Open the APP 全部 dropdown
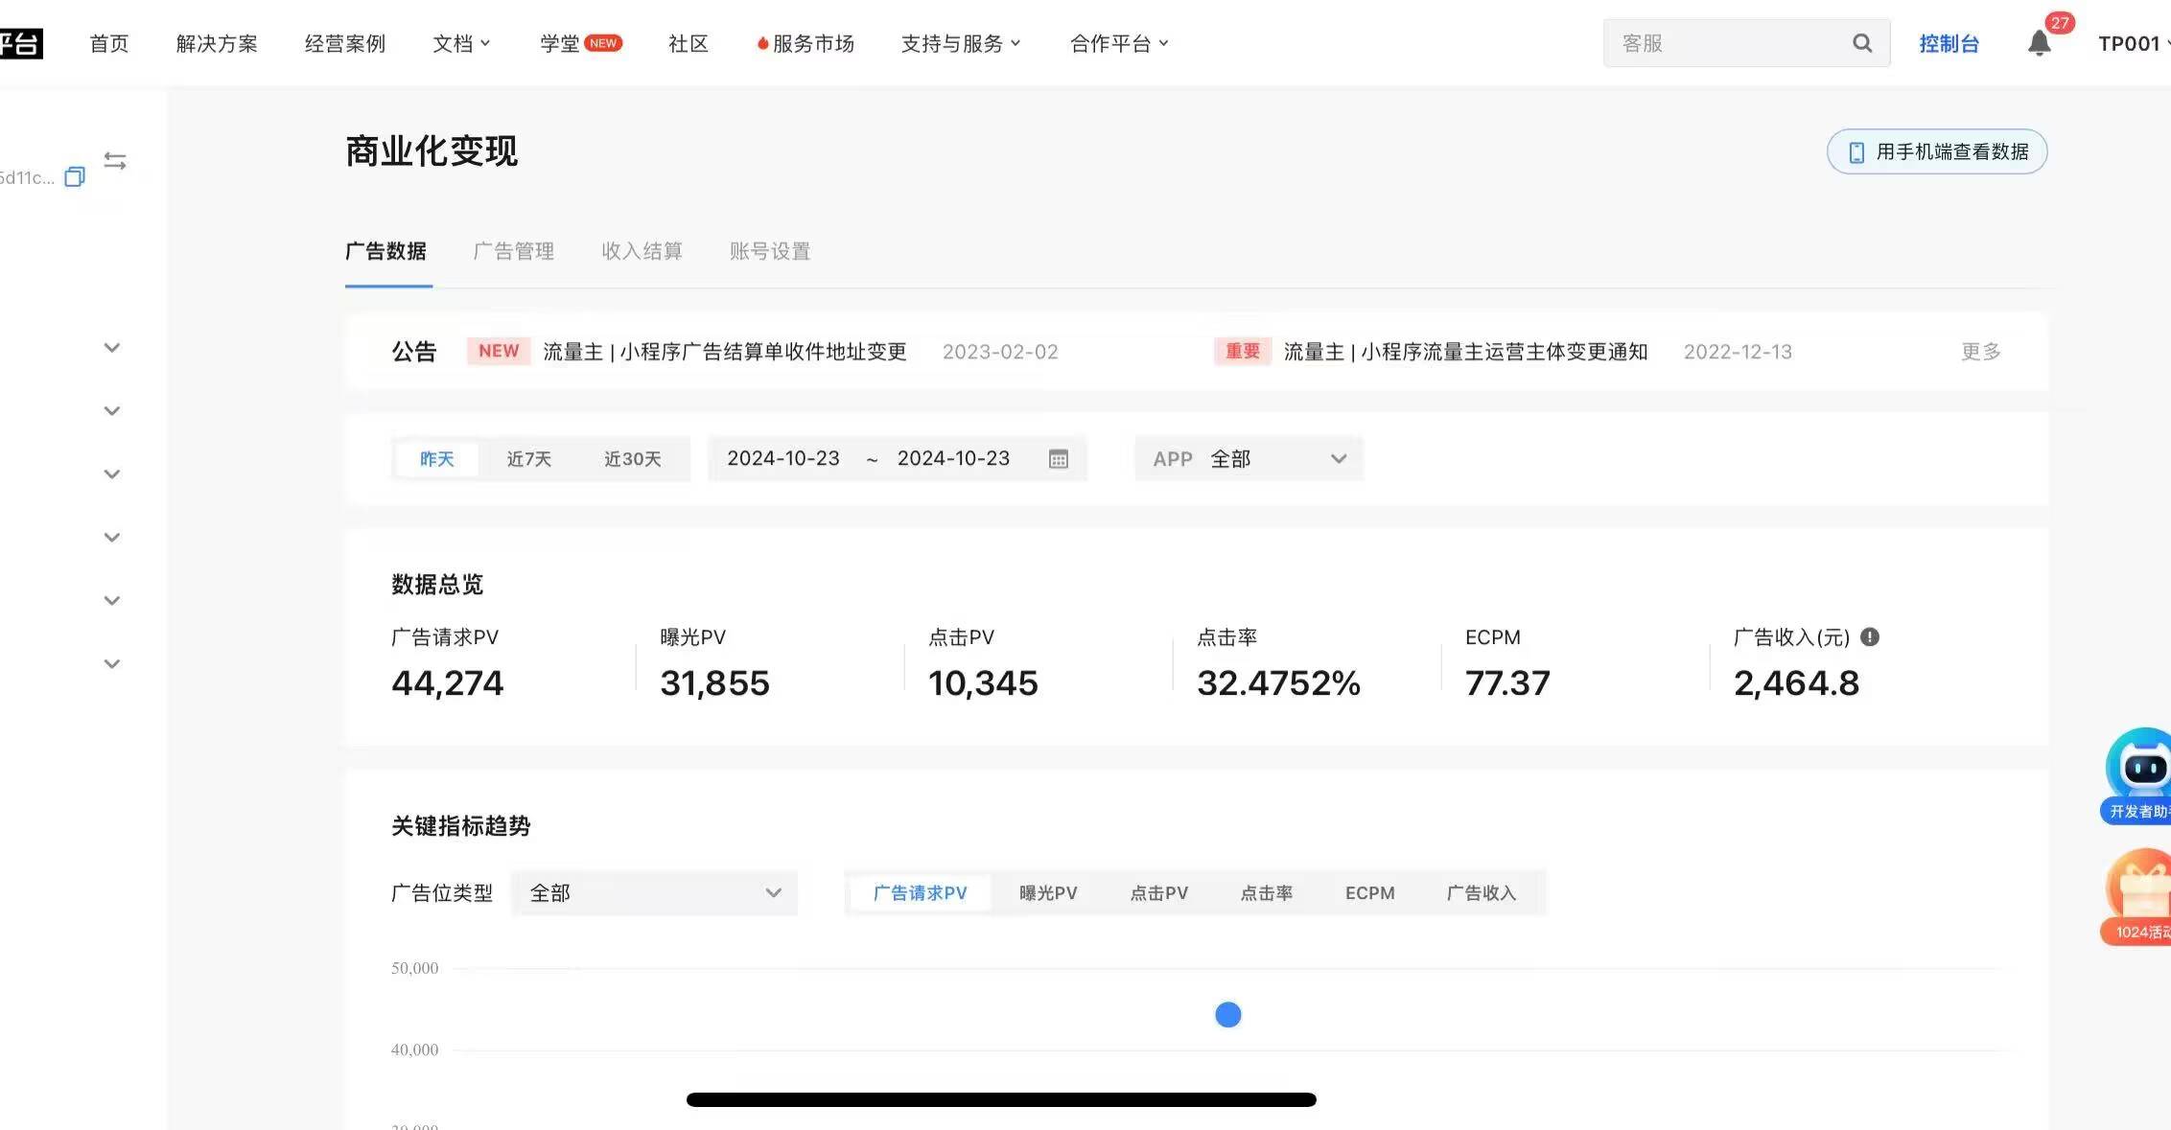 point(1247,458)
